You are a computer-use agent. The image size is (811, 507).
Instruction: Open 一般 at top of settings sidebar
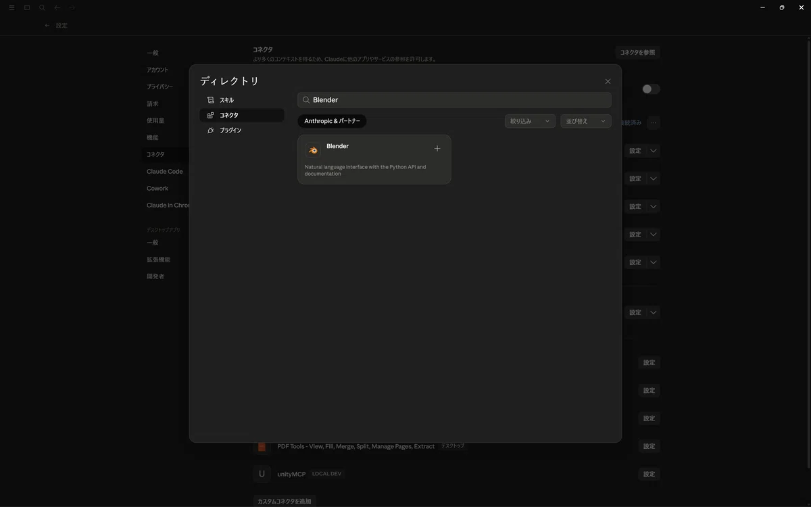click(152, 53)
